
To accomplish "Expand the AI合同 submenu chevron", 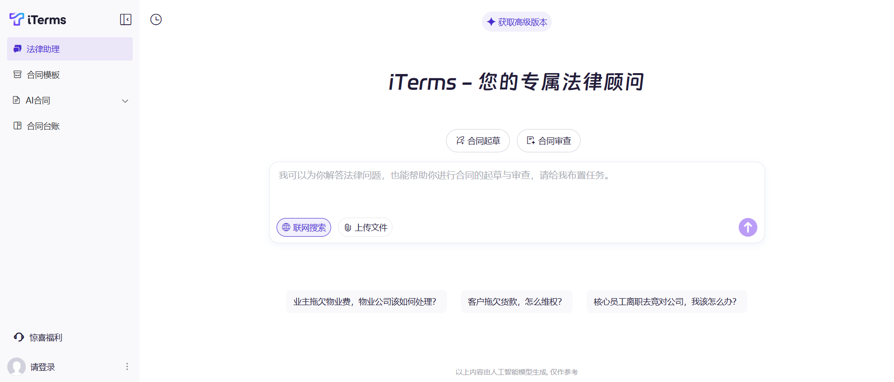I will [x=125, y=101].
